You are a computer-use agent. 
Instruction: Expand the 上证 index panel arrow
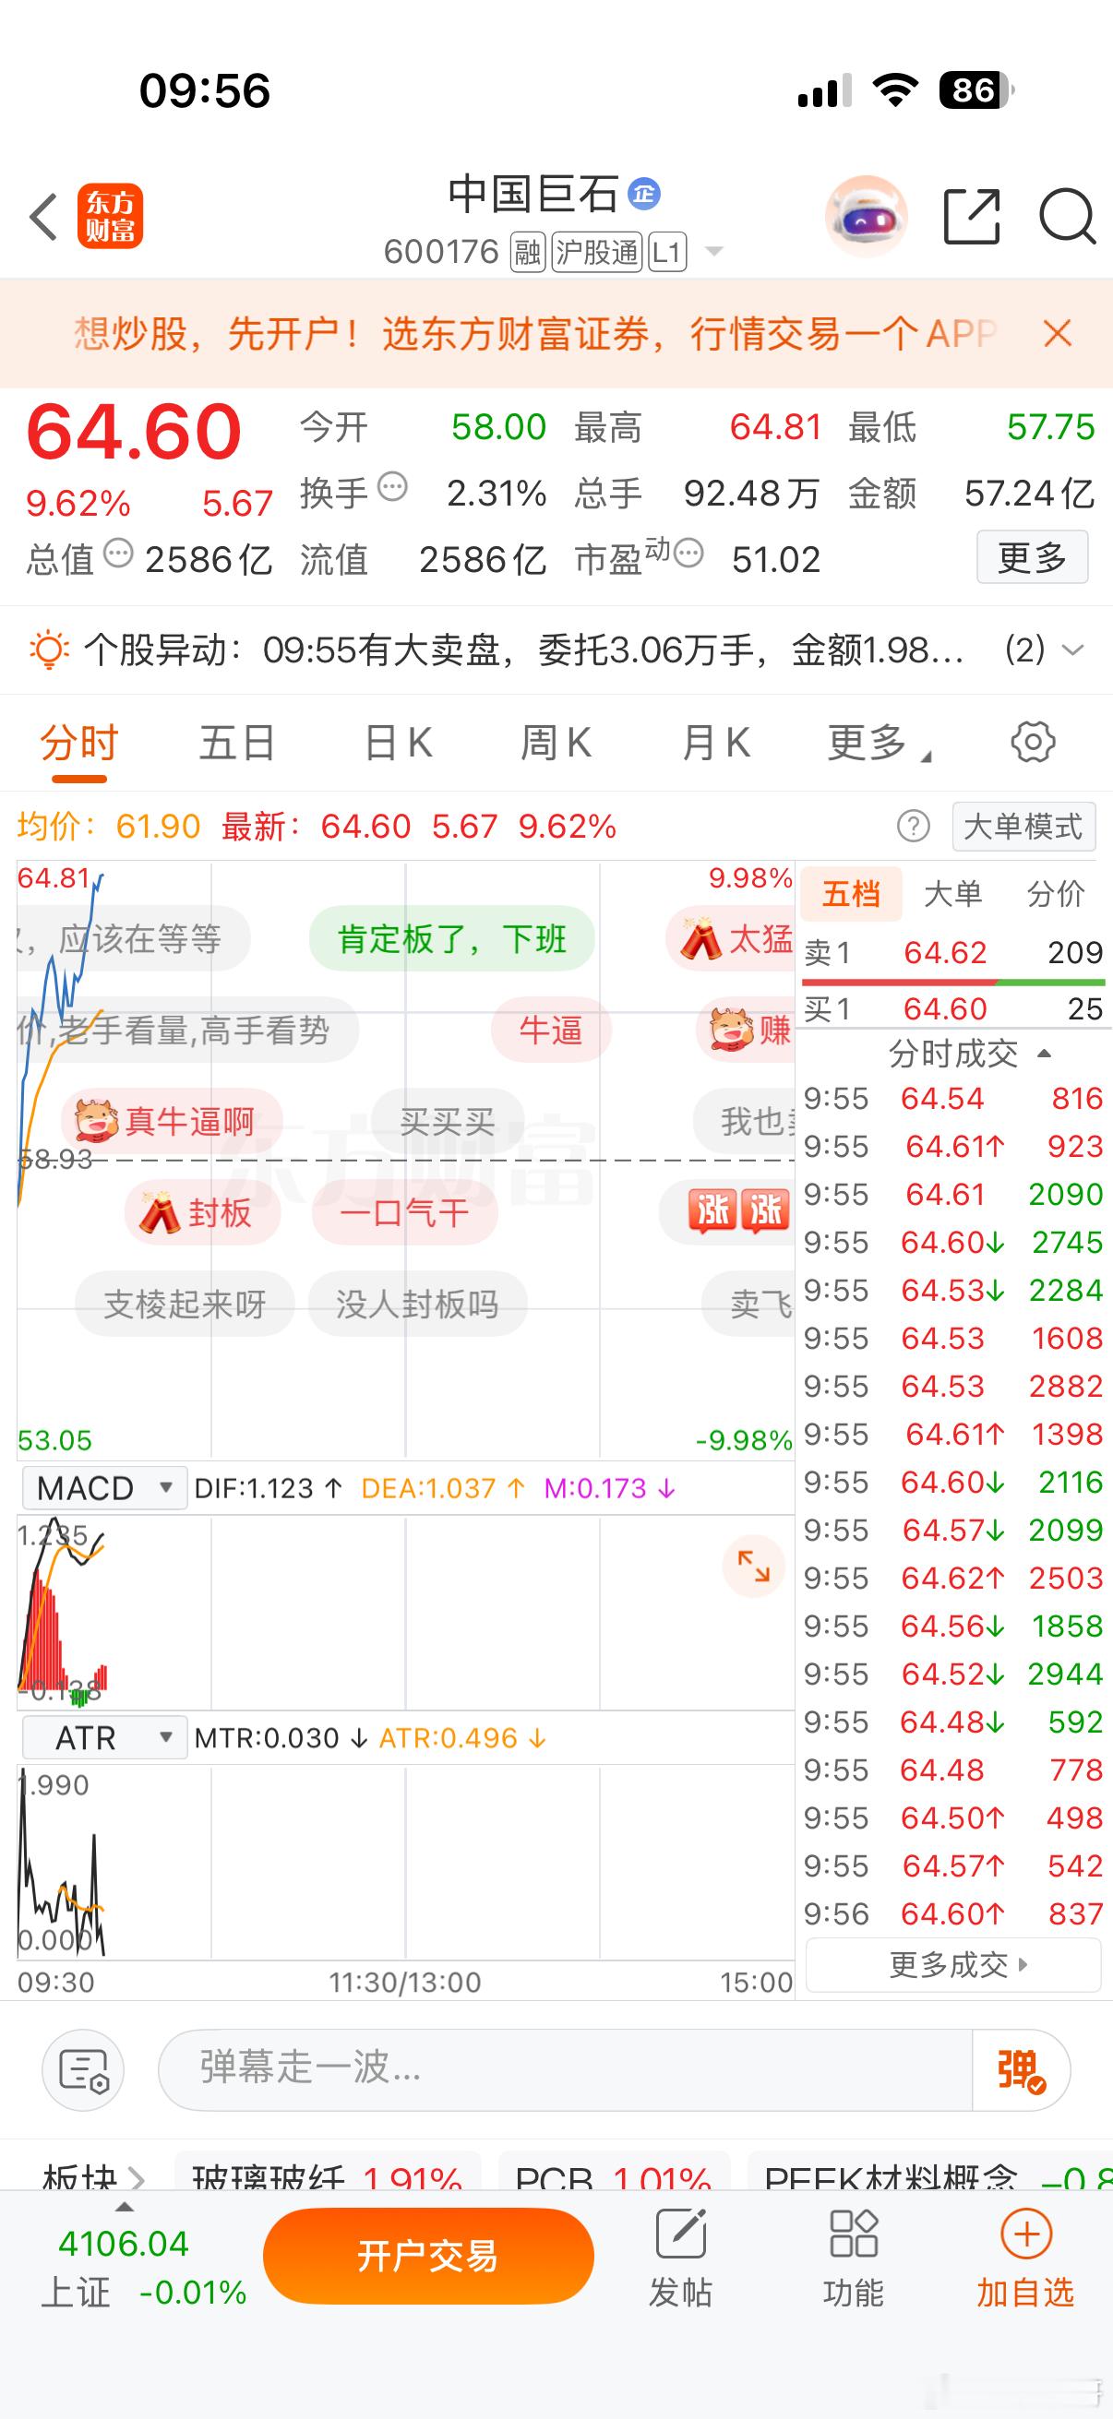click(123, 2206)
